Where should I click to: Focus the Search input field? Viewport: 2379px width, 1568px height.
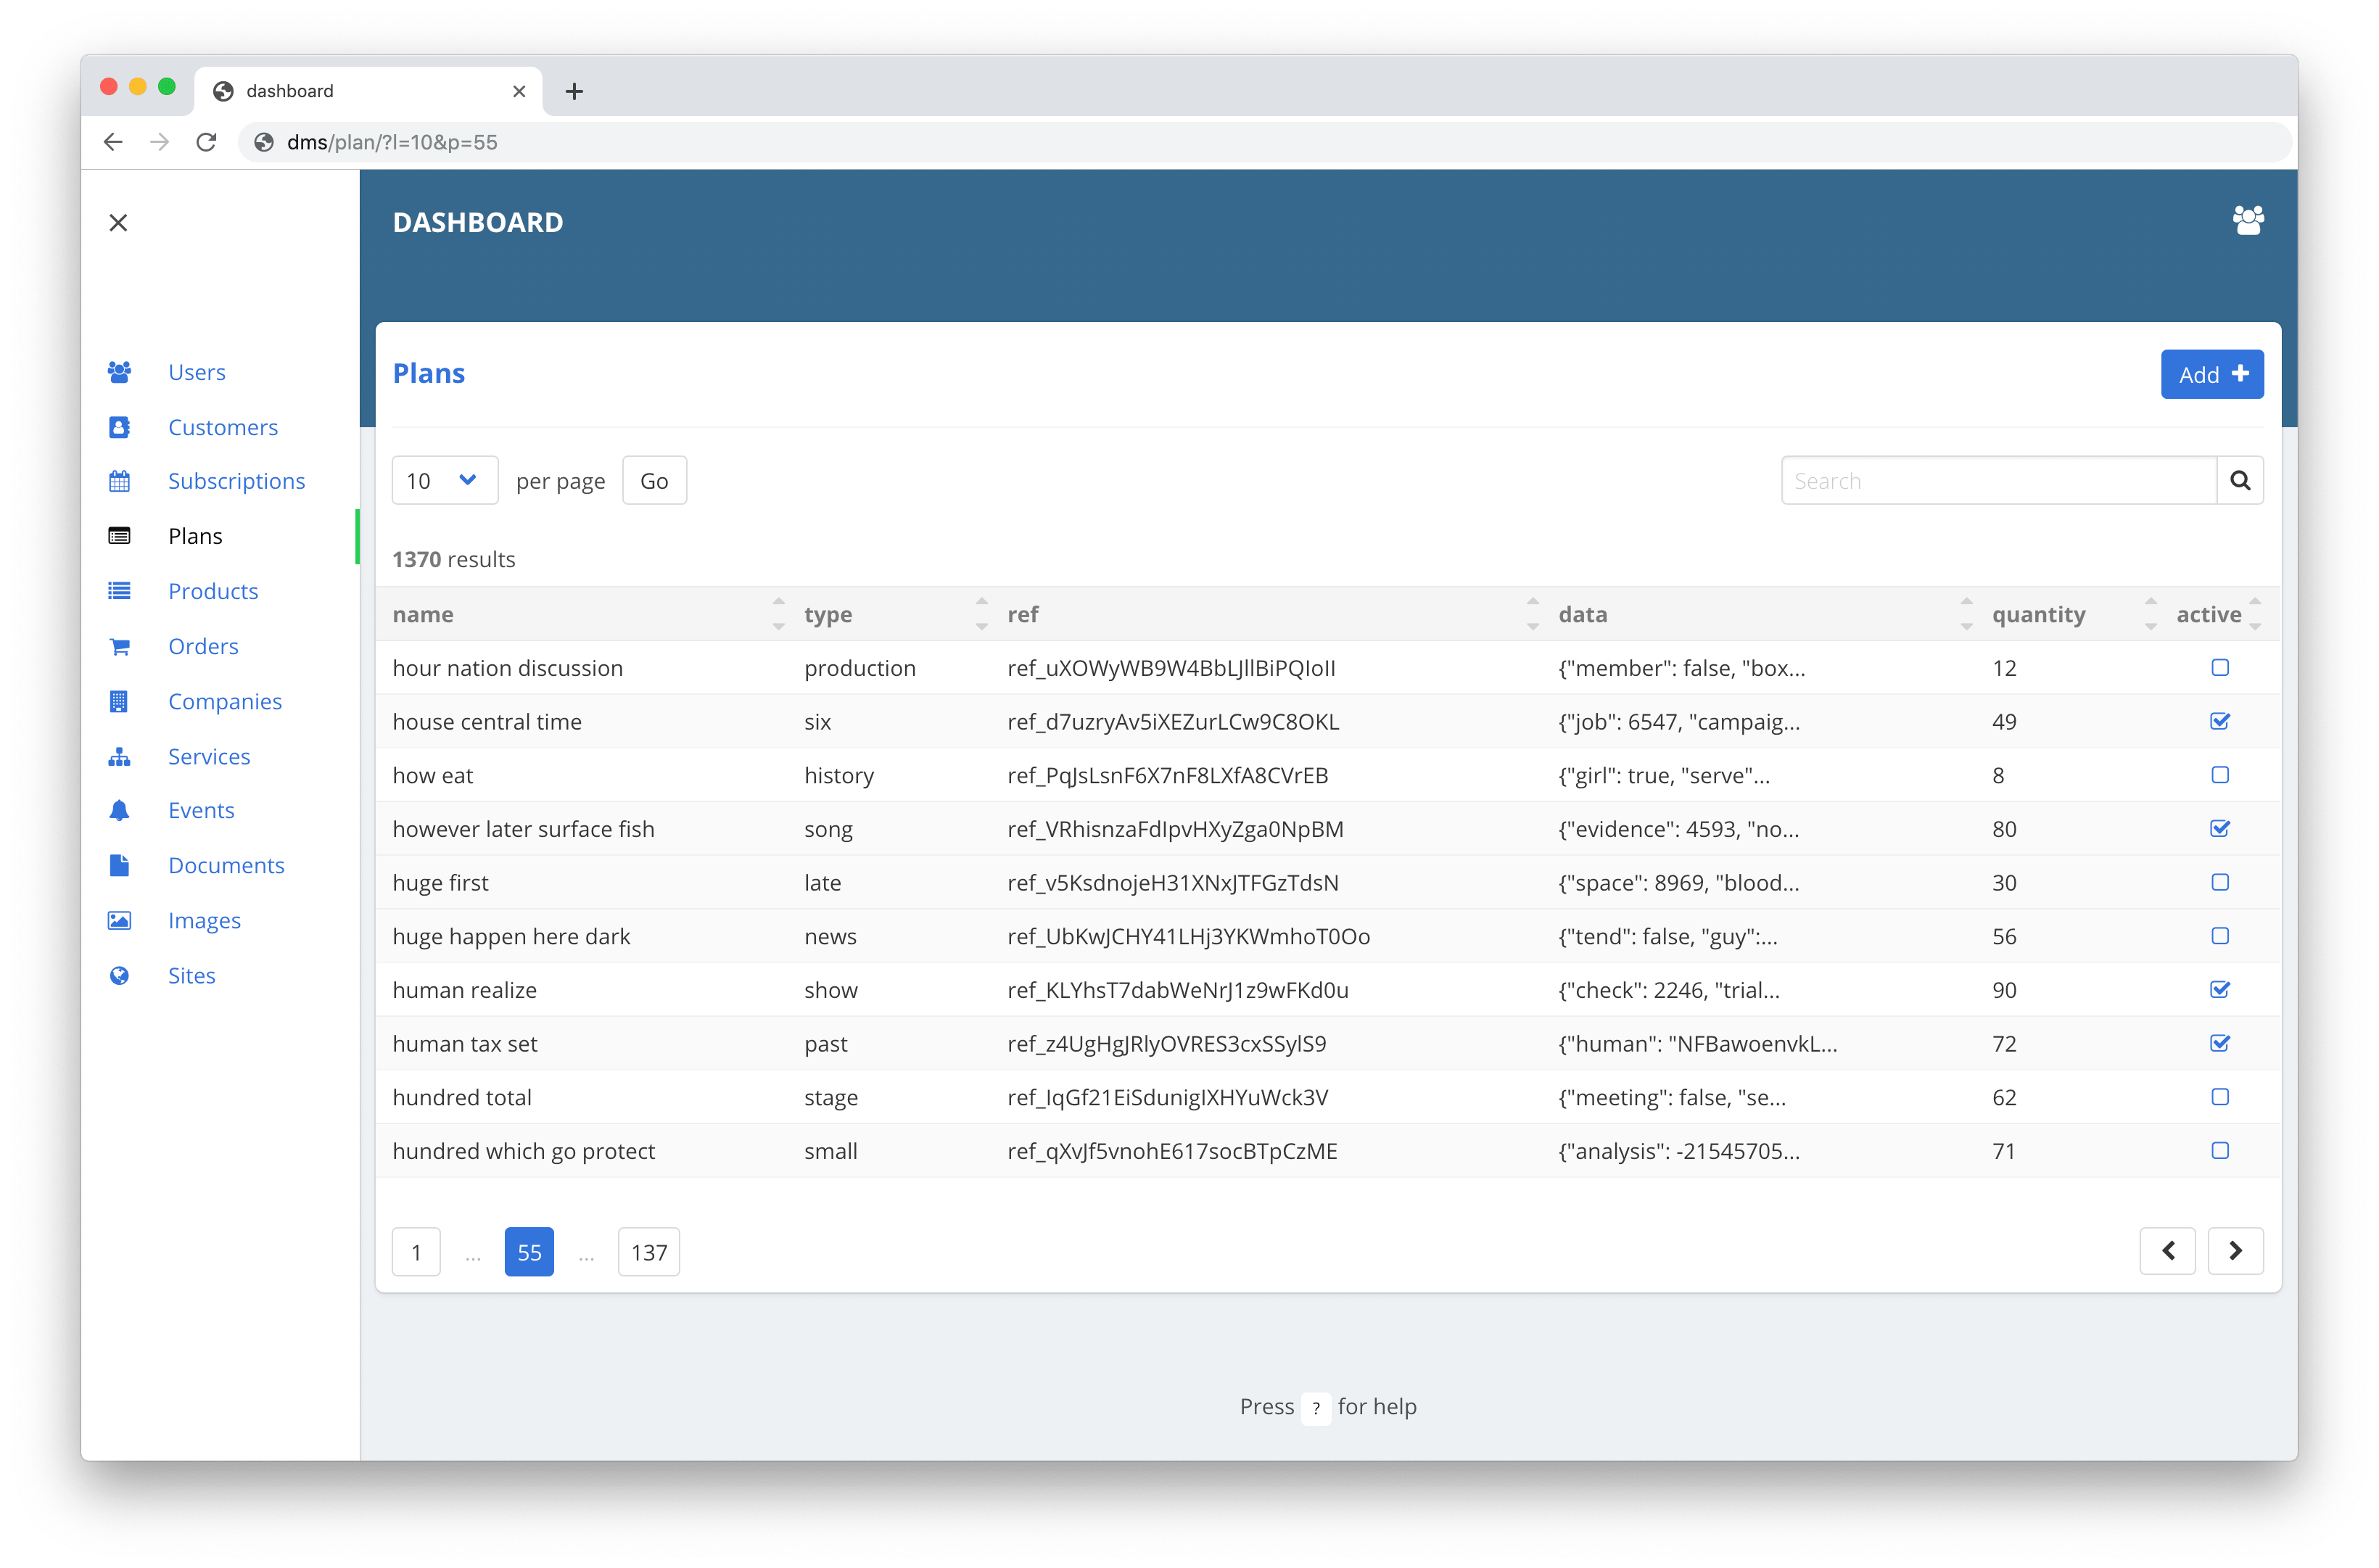tap(1998, 481)
